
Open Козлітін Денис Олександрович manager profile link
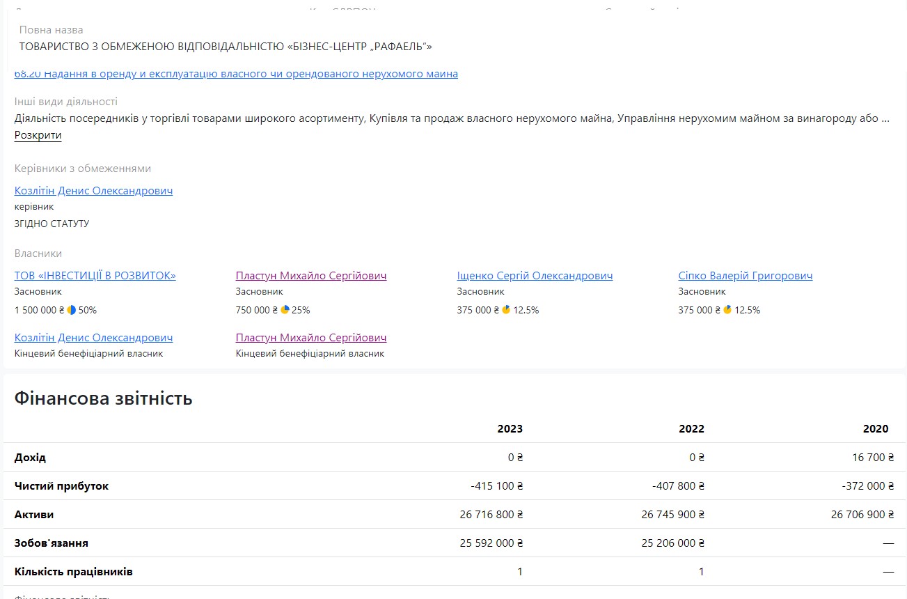[93, 191]
